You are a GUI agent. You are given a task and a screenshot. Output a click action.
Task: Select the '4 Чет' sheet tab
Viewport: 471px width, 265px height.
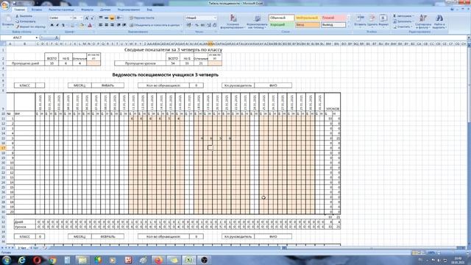(x=35, y=248)
